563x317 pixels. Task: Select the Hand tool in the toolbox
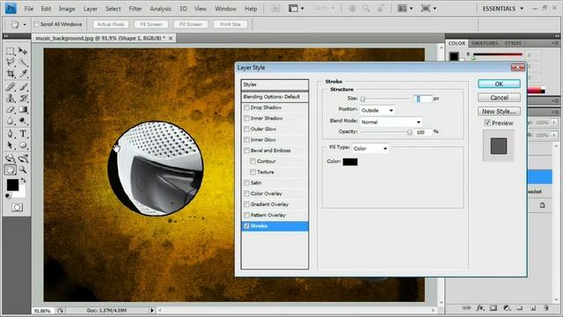click(11, 170)
